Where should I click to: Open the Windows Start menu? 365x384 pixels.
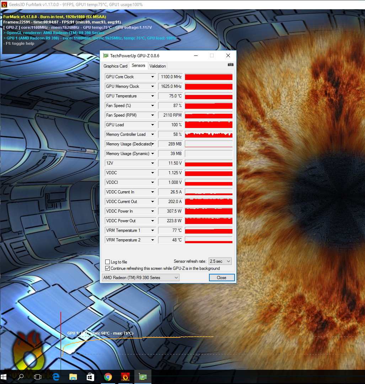(4, 377)
